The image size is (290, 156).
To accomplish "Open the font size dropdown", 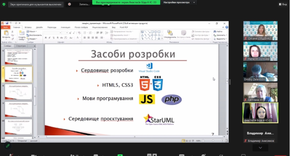I will pyautogui.click(x=67, y=33).
